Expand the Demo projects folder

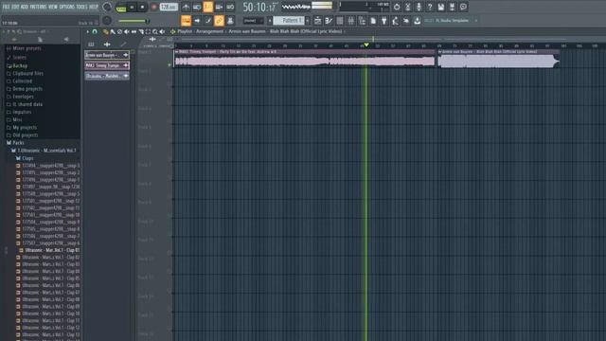[24, 88]
